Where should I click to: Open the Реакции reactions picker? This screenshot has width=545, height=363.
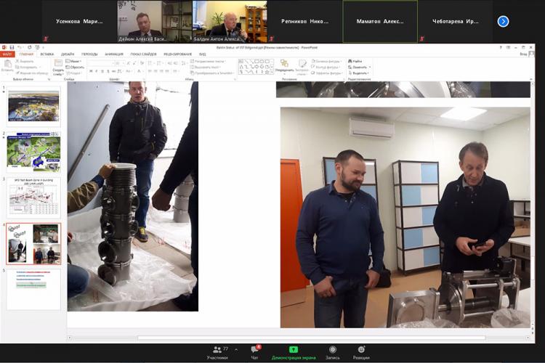pyautogui.click(x=361, y=351)
